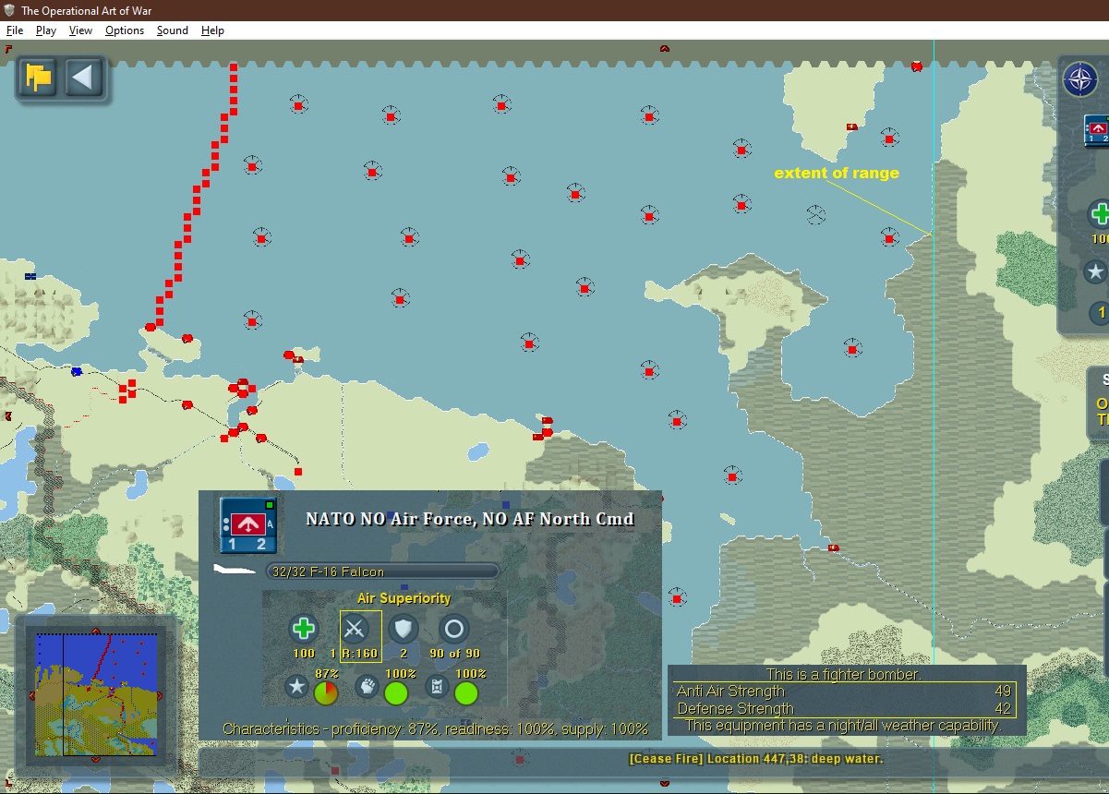Click the white back arrow button
This screenshot has width=1109, height=794.
click(84, 78)
